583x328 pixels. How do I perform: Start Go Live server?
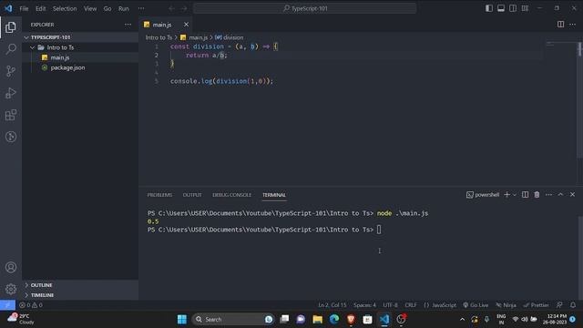(x=476, y=305)
